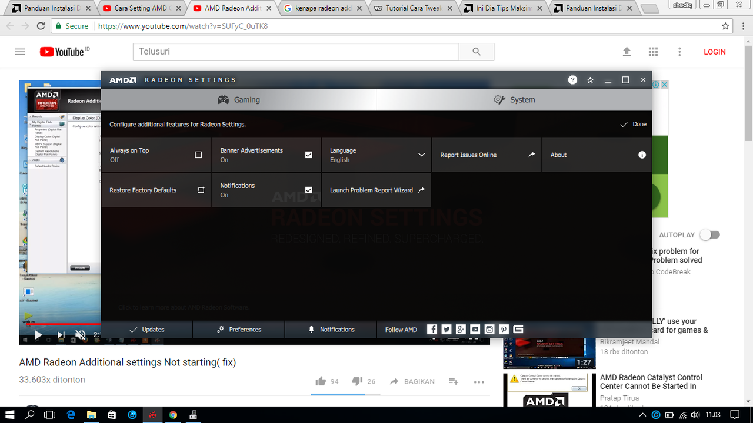Bookmark page with Chrome star icon
The width and height of the screenshot is (753, 423).
tap(725, 26)
